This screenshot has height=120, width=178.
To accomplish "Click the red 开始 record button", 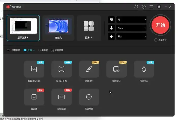I will click(x=160, y=25).
